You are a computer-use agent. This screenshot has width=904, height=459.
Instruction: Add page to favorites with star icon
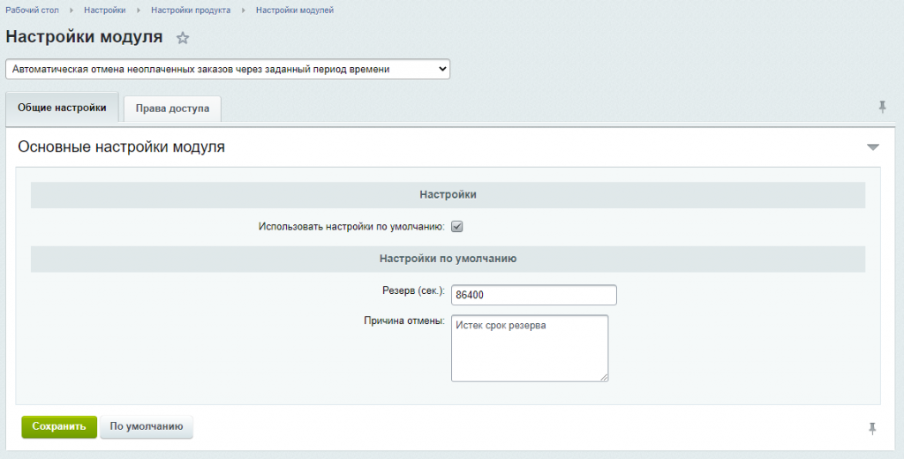(x=183, y=38)
